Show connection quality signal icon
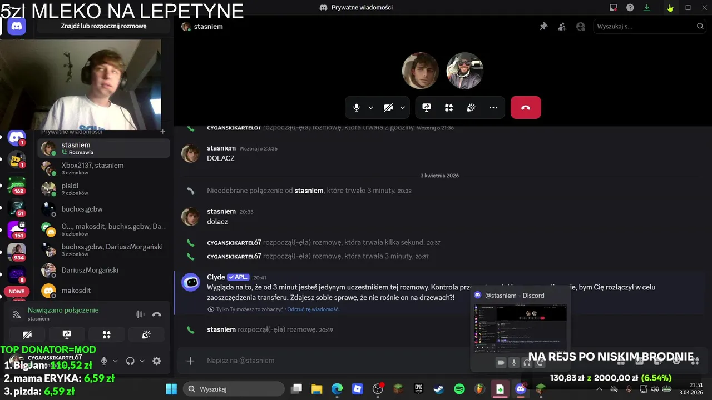The image size is (712, 400). [x=17, y=314]
